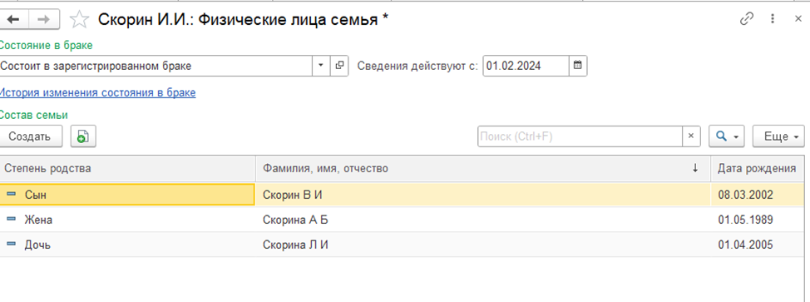Add form to favorites with the star icon

click(x=79, y=20)
